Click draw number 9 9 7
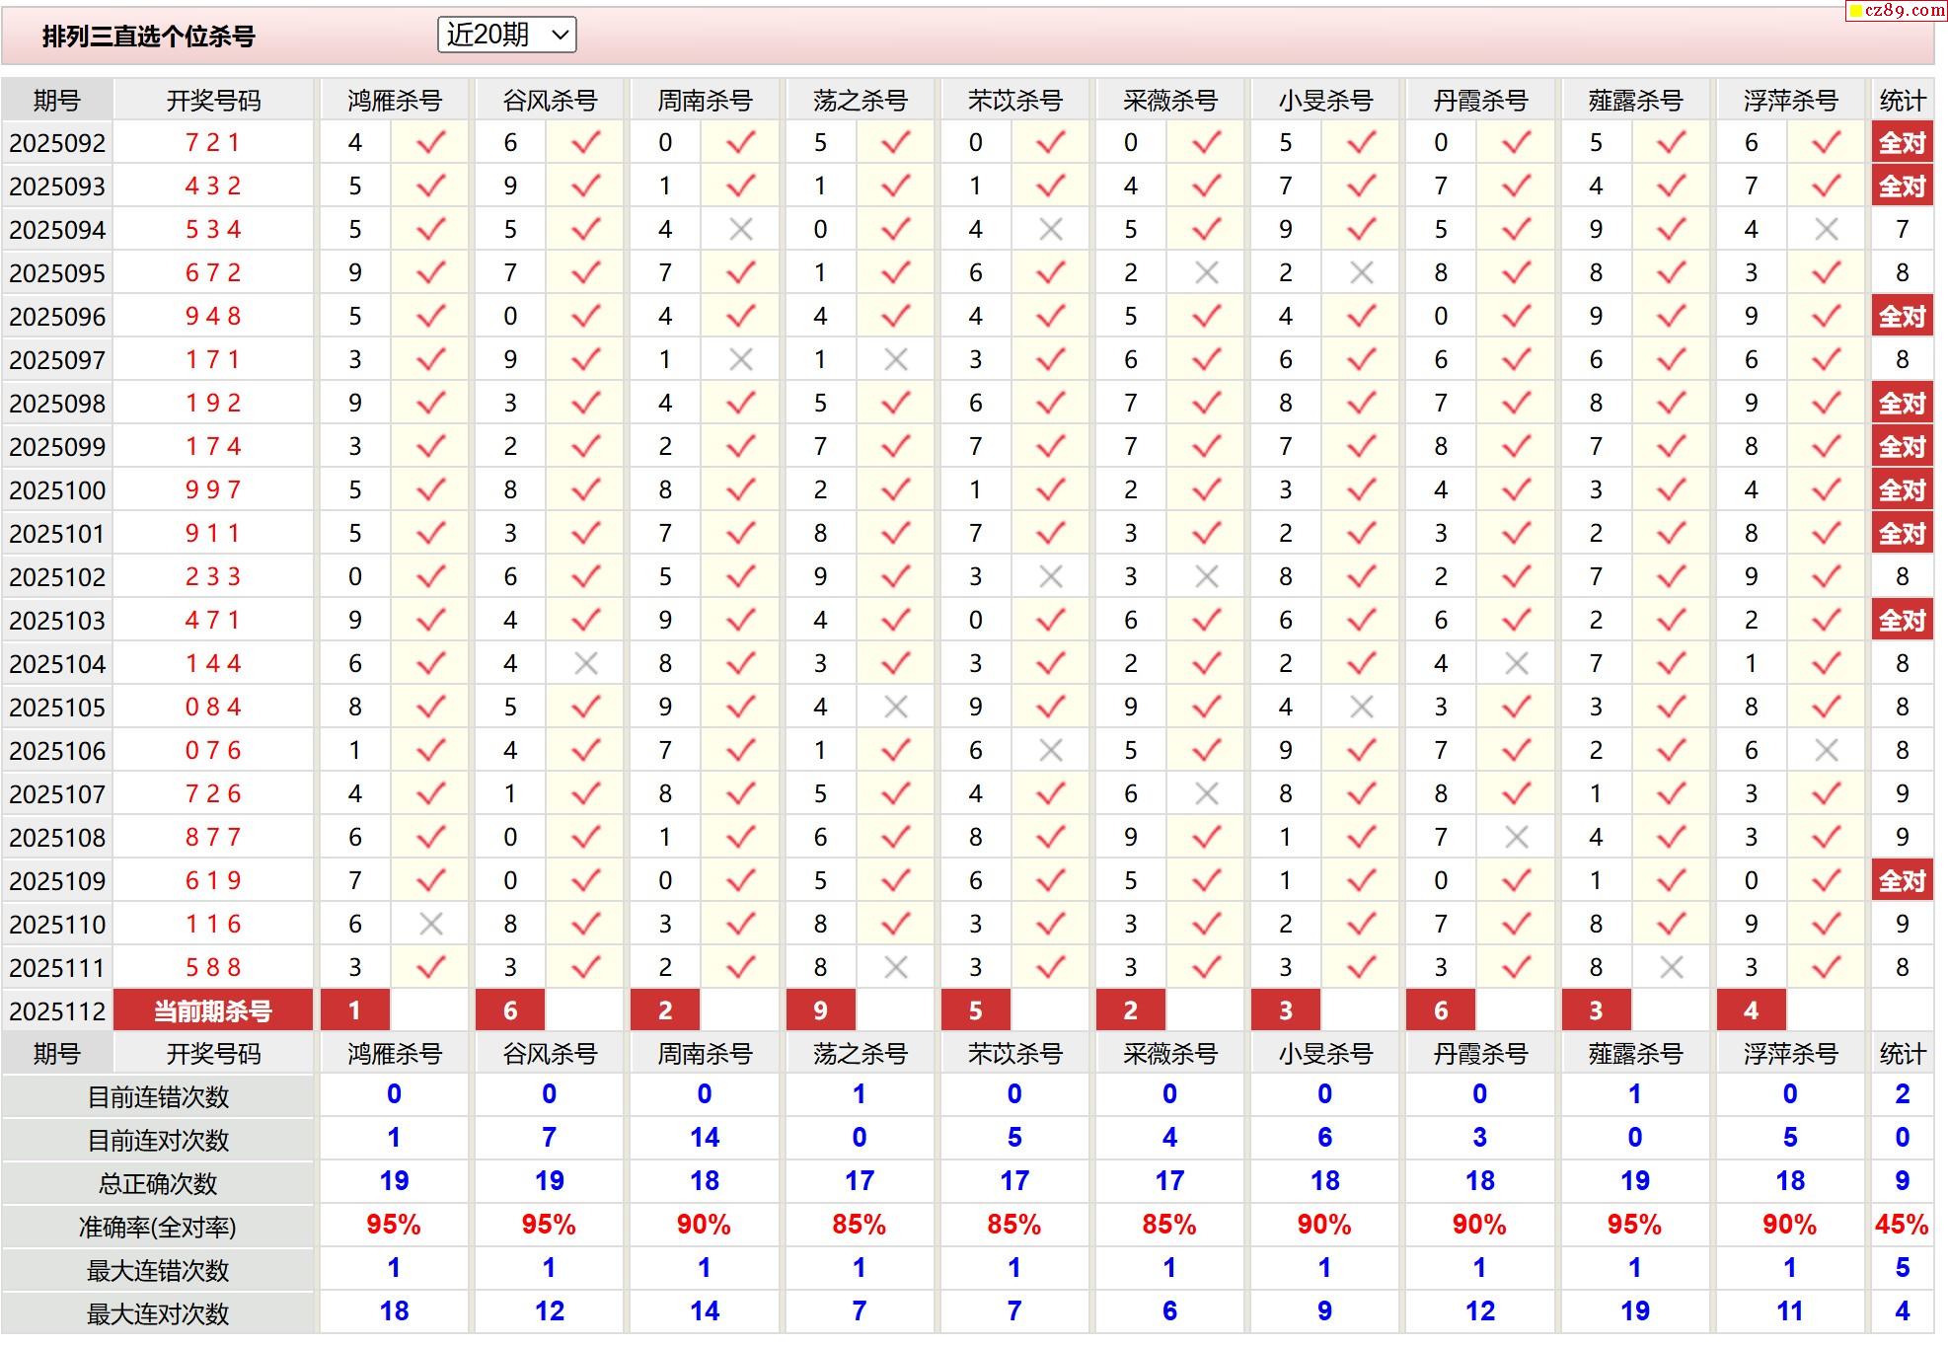This screenshot has height=1345, width=1948. (x=213, y=490)
